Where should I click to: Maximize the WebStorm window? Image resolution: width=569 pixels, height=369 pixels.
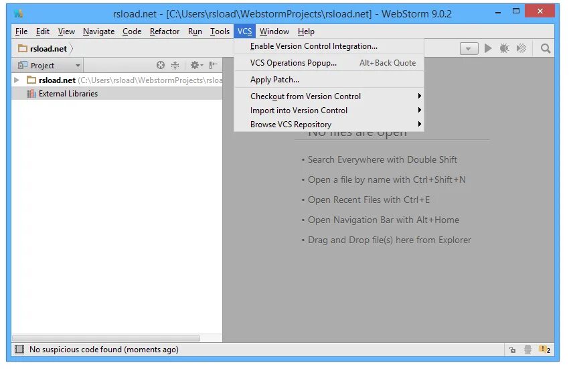[515, 11]
